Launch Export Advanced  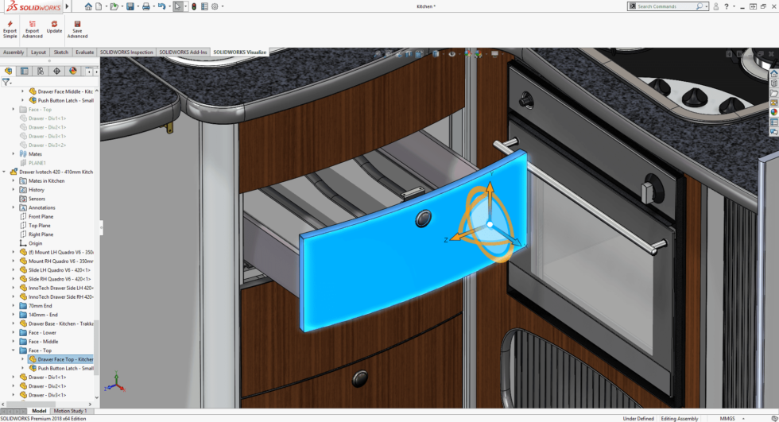pyautogui.click(x=33, y=29)
